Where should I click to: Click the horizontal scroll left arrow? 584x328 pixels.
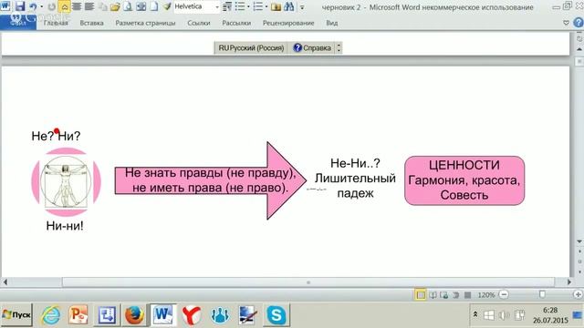5,282
